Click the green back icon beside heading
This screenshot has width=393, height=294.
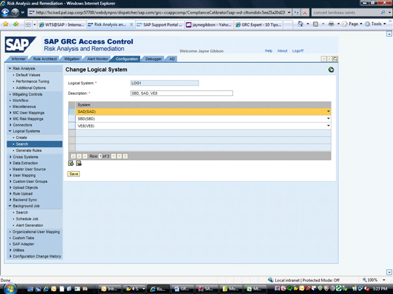tap(331, 69)
